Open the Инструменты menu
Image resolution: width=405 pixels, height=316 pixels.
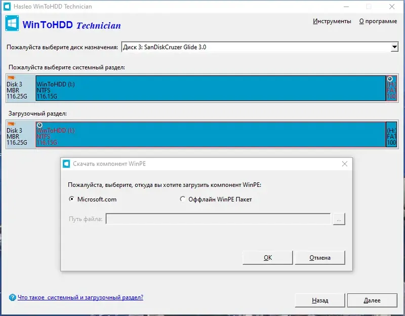(x=332, y=21)
